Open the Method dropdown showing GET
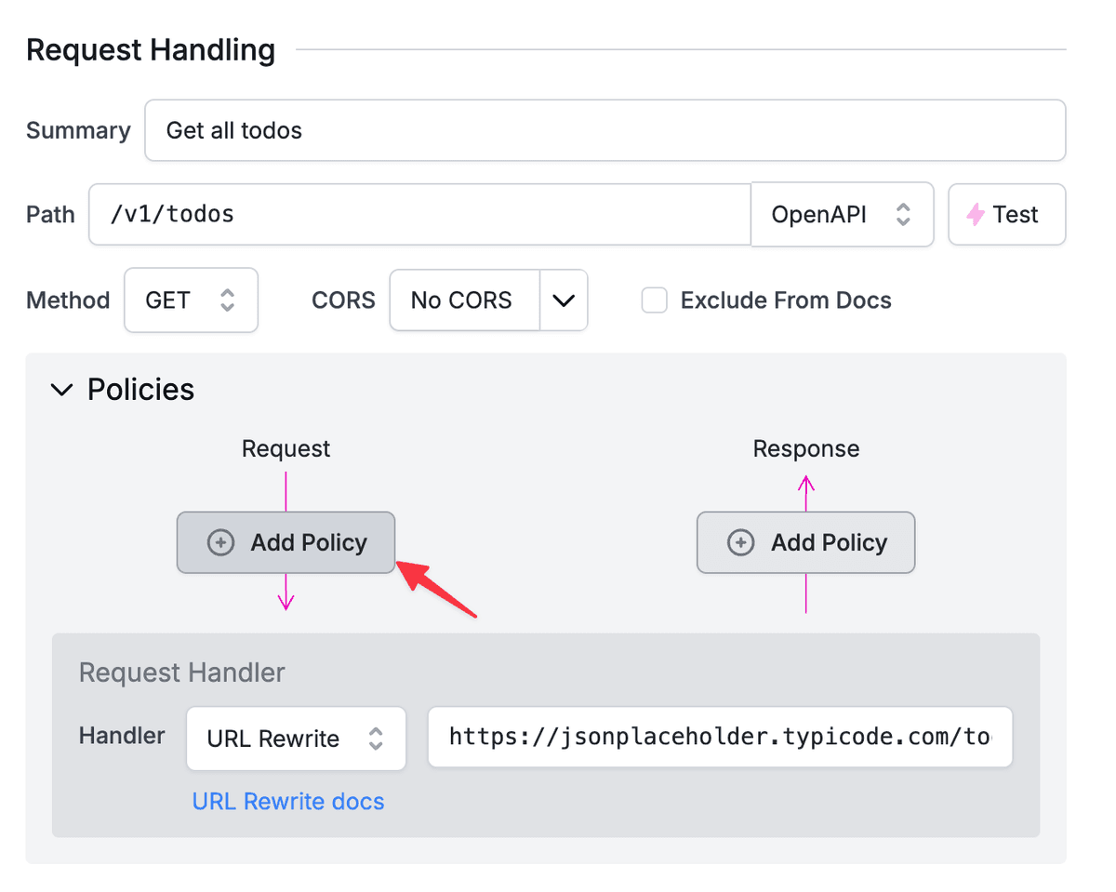The height and width of the screenshot is (892, 1116). (x=191, y=300)
